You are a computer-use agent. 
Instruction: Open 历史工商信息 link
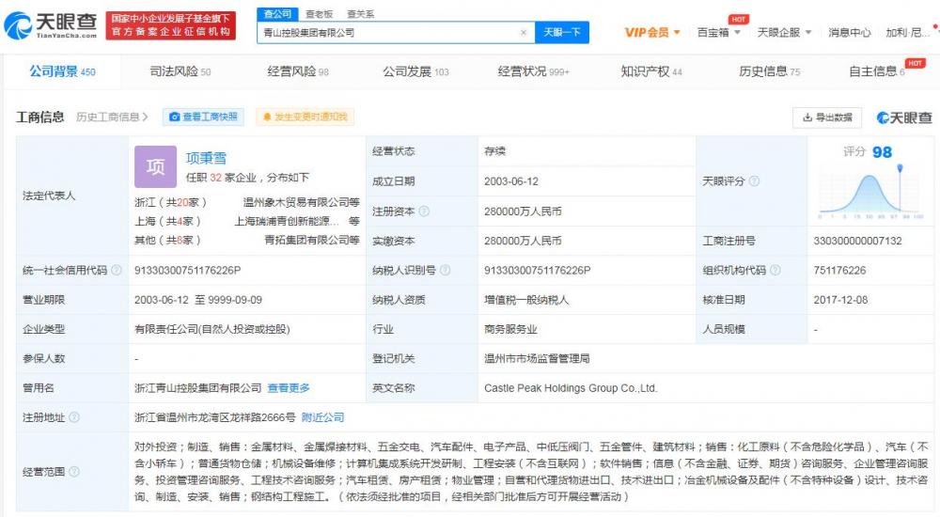coord(112,117)
